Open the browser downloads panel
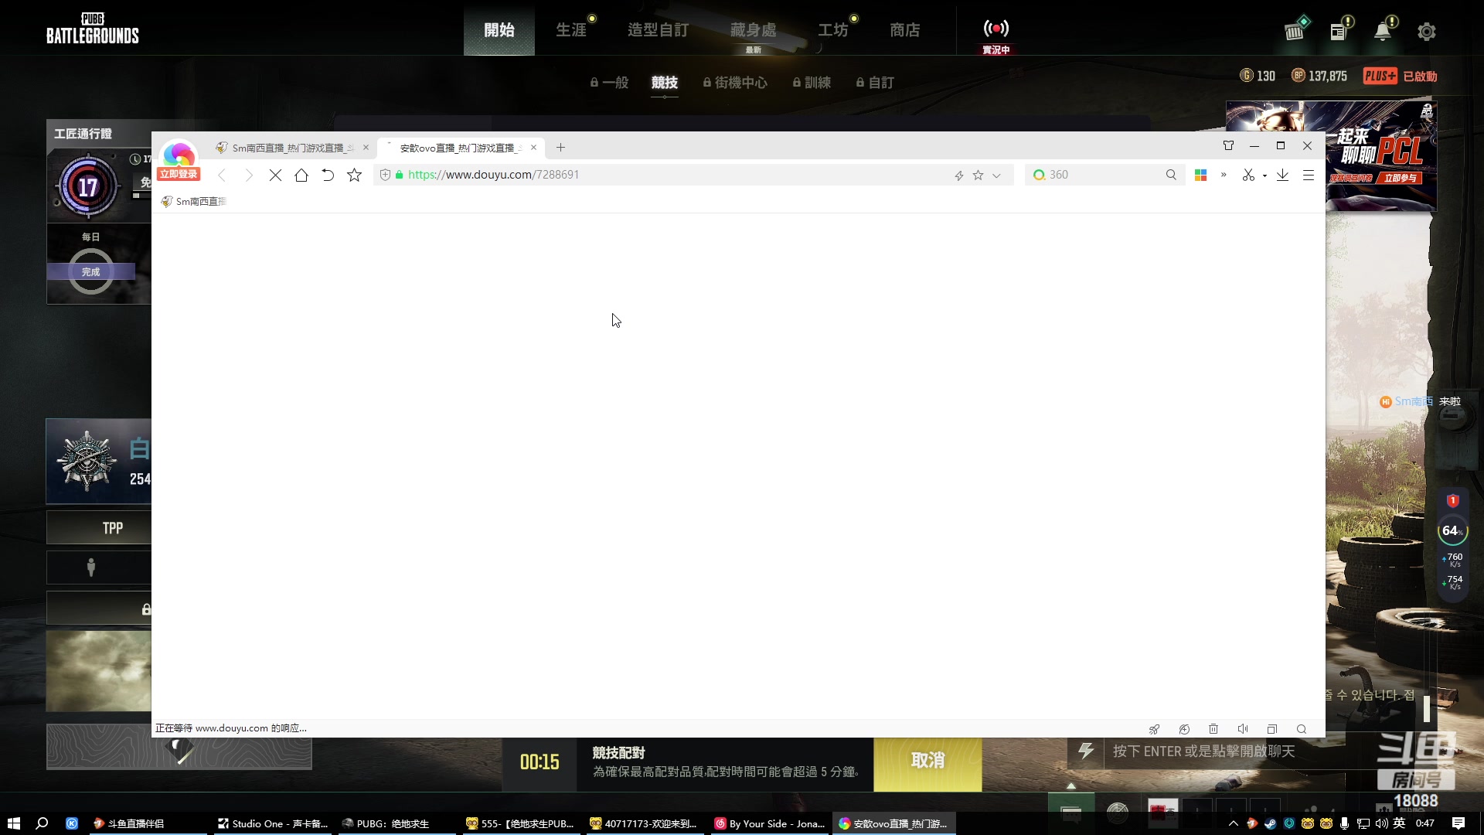The width and height of the screenshot is (1484, 835). pos(1282,176)
